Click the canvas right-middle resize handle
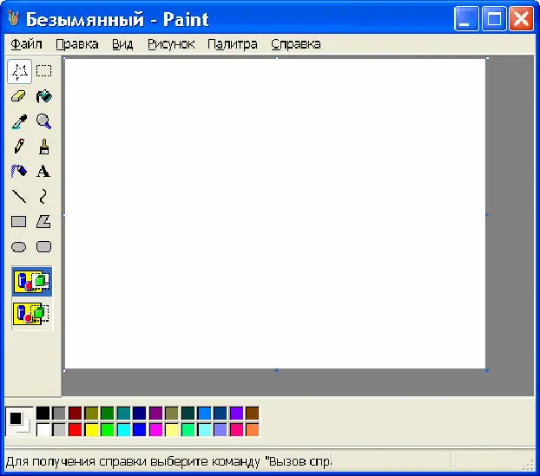The width and height of the screenshot is (540, 476). coord(487,214)
